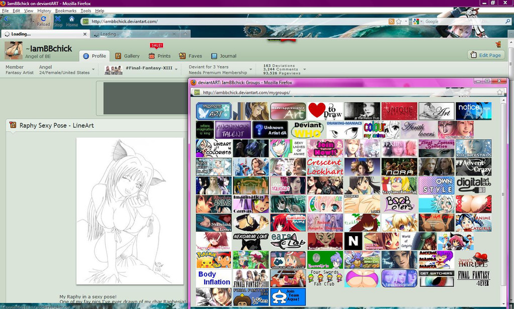Open the Imagination Canvas group icon
The height and width of the screenshot is (309, 514).
coord(251,204)
